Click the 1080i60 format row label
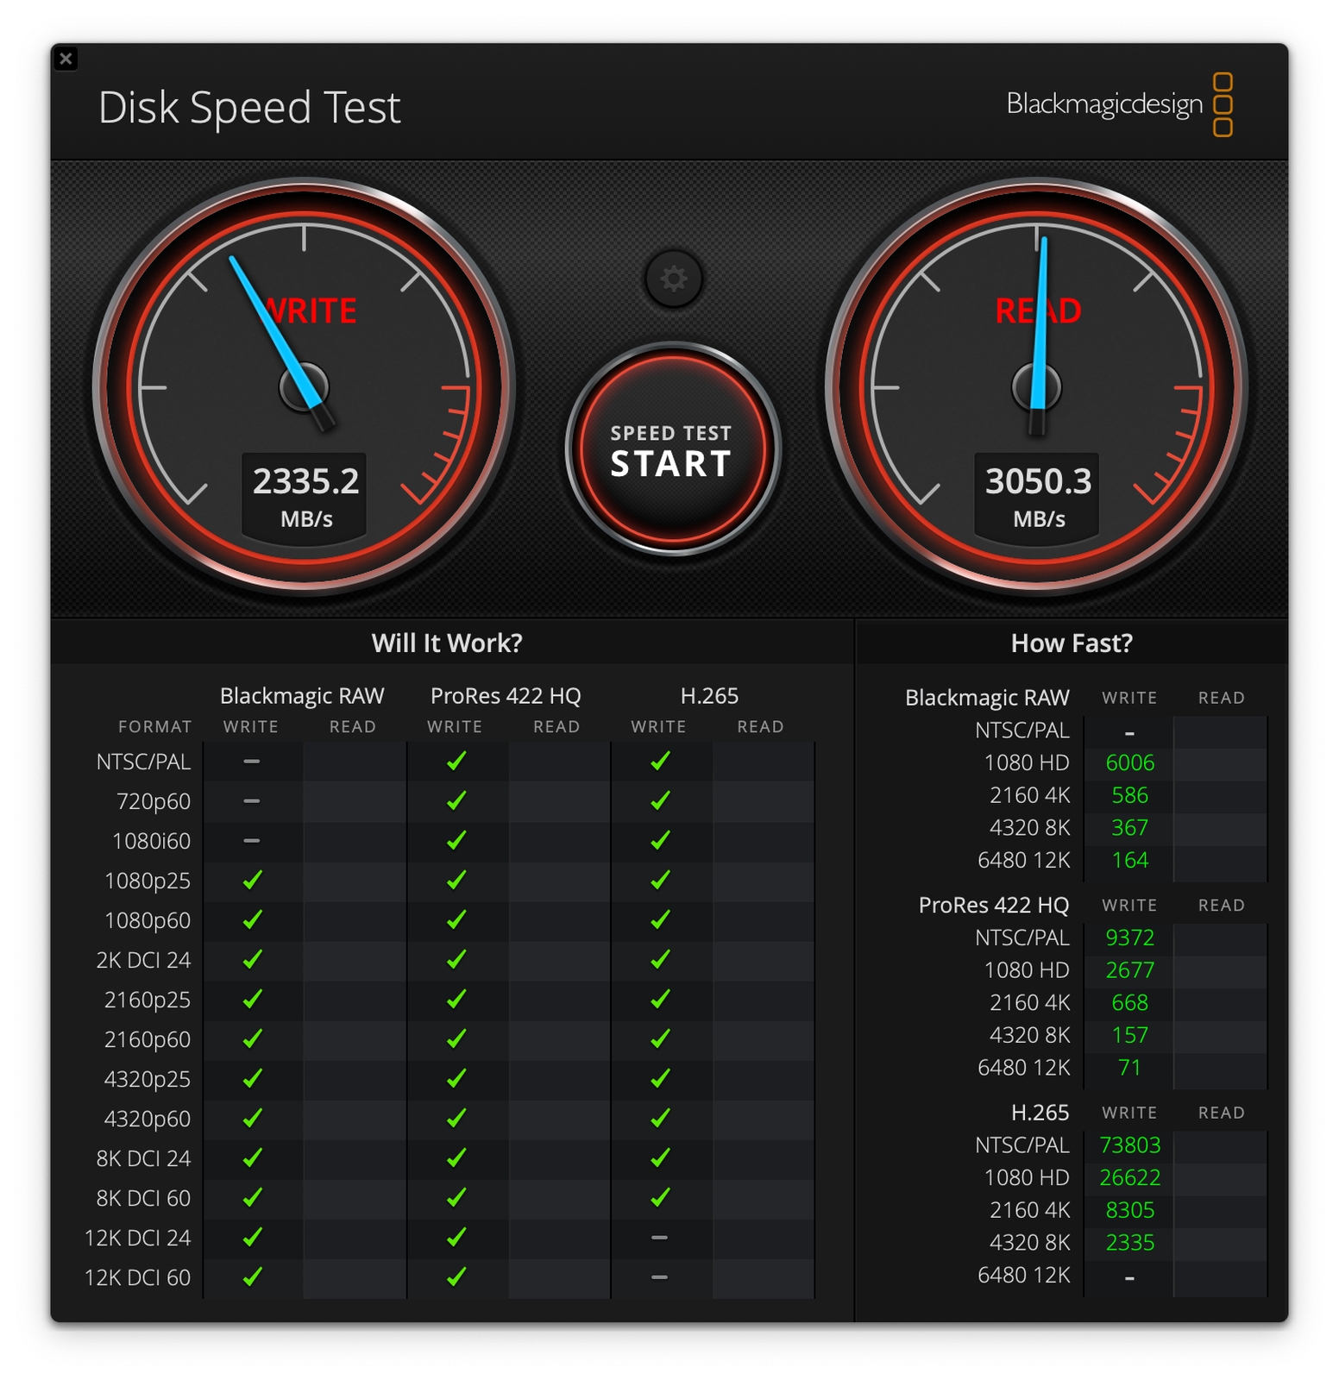 [x=151, y=841]
